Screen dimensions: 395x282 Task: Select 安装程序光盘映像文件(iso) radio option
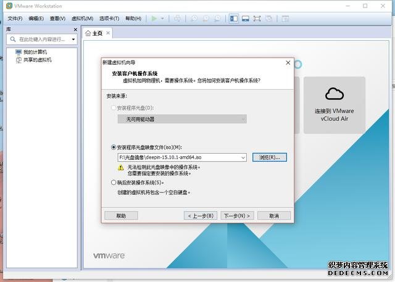[x=114, y=147]
